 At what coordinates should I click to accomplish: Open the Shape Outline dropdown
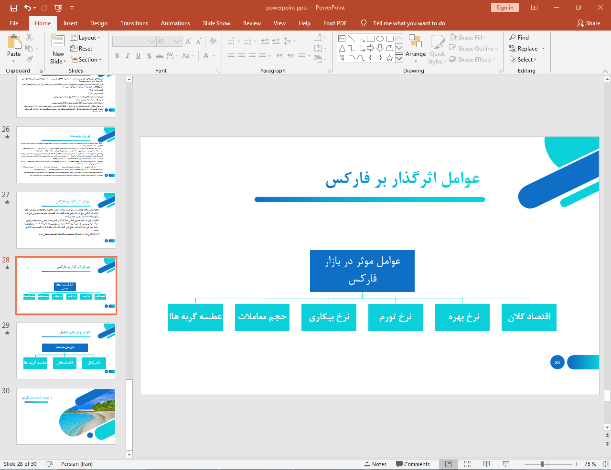click(473, 49)
